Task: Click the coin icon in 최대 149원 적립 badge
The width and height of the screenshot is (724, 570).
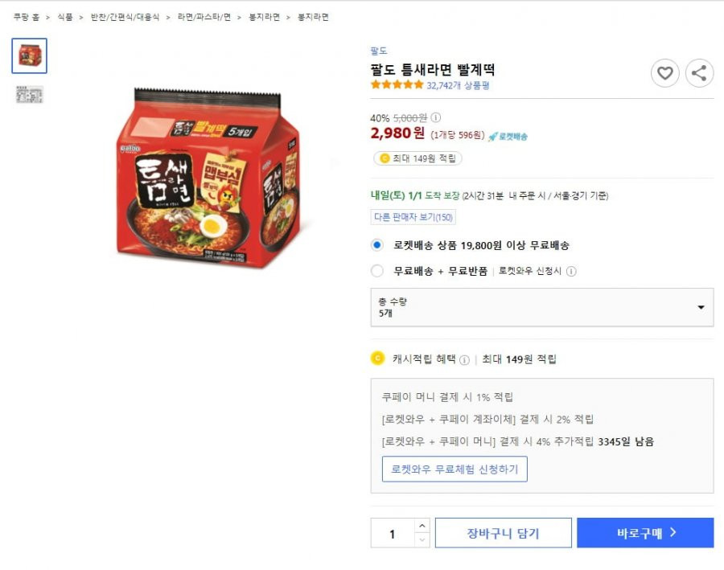Action: coord(385,158)
